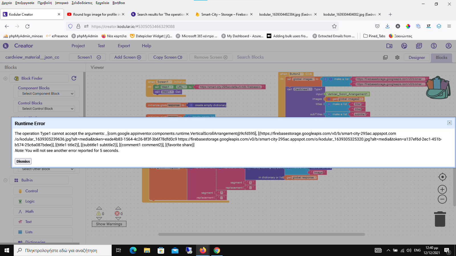Collapse the Built-in blocks section
The image size is (456, 256).
[5, 180]
